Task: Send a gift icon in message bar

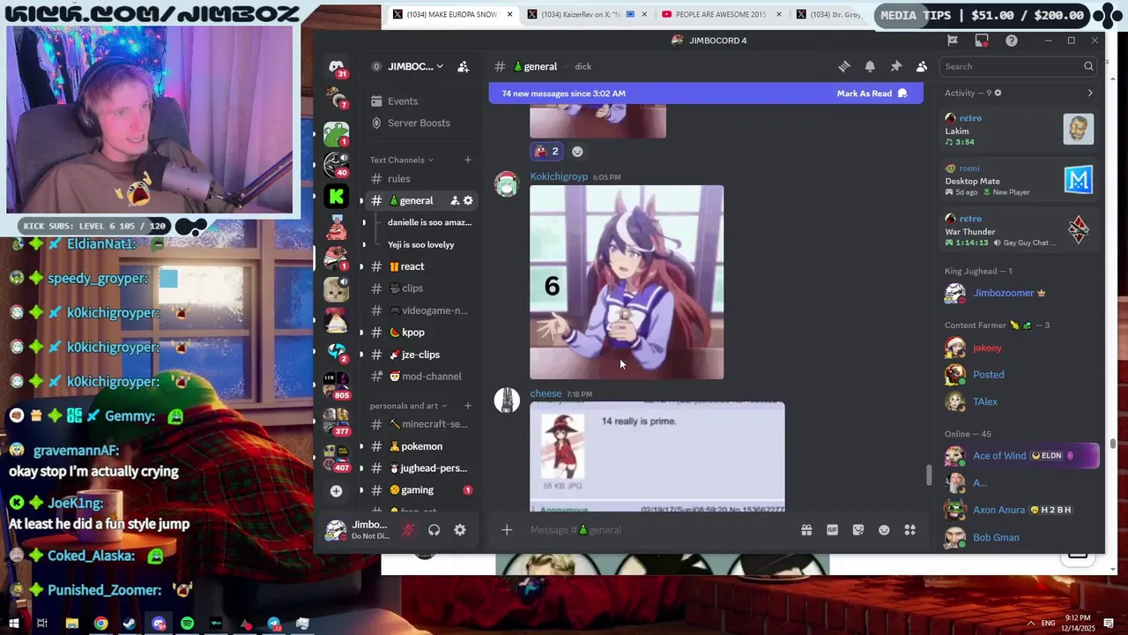Action: (x=806, y=530)
